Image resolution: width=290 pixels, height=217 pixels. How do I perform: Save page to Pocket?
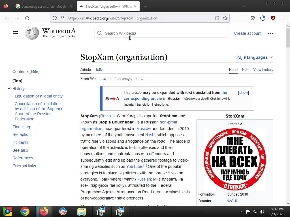[253, 18]
